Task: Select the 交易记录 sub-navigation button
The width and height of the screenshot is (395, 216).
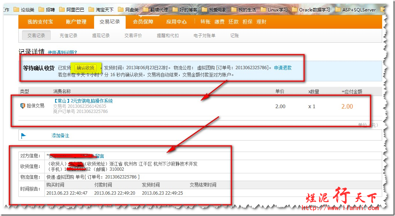Action: coord(36,36)
